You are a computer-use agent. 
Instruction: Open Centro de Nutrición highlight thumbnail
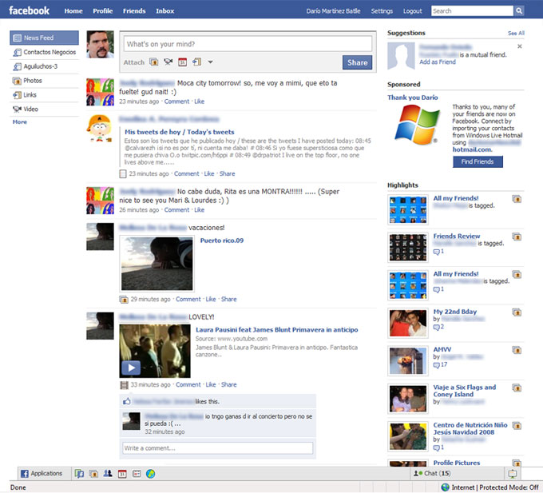[408, 436]
